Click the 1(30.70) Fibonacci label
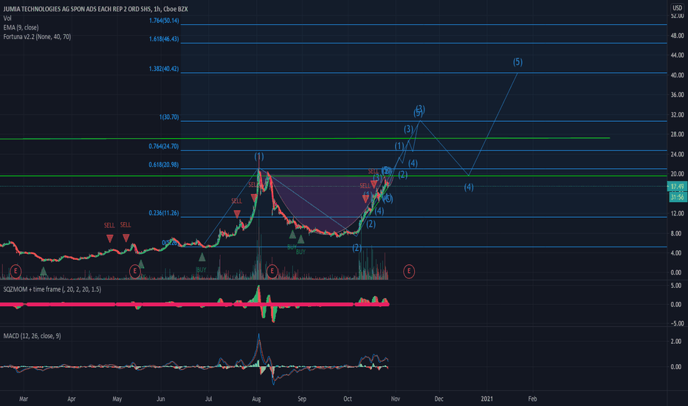This screenshot has width=688, height=406. (169, 117)
